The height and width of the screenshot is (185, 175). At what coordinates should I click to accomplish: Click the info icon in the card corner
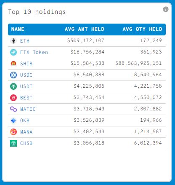(x=166, y=9)
